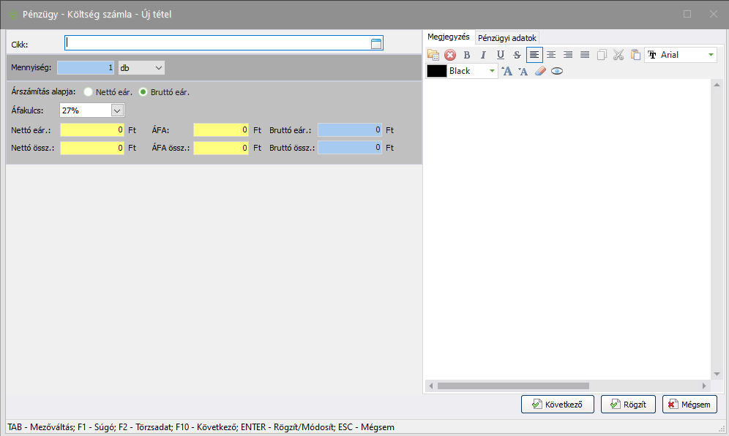Select the Bruttó eár. radio button

coord(143,92)
